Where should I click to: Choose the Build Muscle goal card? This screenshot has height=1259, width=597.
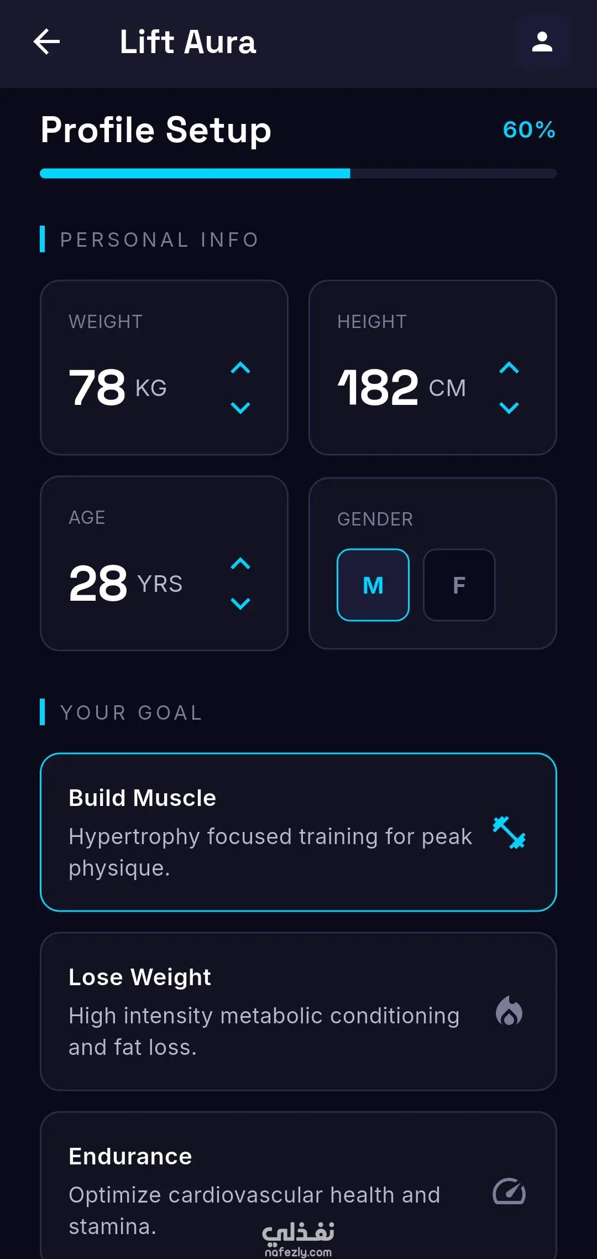coord(298,832)
